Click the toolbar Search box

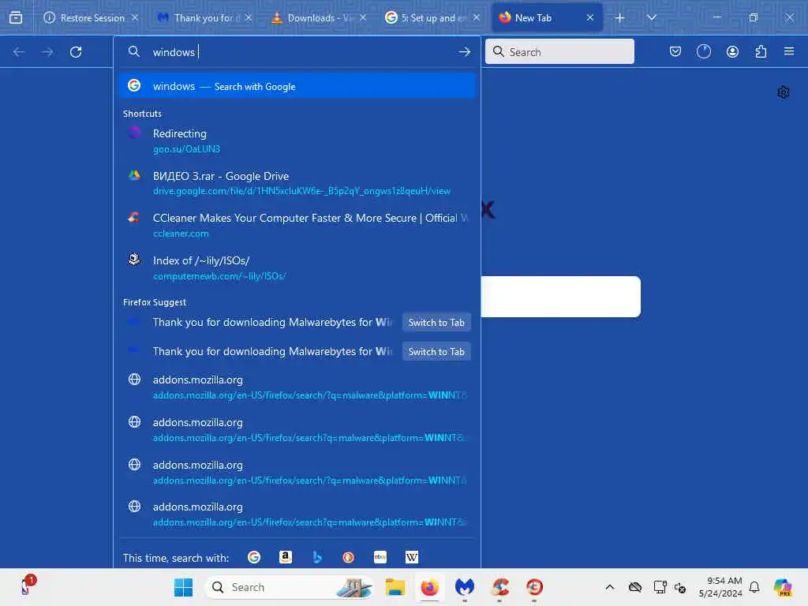(559, 51)
